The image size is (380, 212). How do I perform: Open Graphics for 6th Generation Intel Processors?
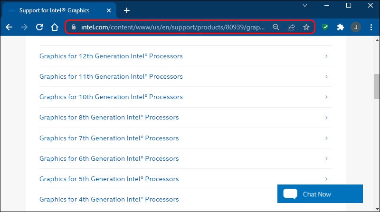109,158
